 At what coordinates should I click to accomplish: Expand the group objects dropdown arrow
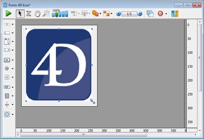click(x=111, y=14)
